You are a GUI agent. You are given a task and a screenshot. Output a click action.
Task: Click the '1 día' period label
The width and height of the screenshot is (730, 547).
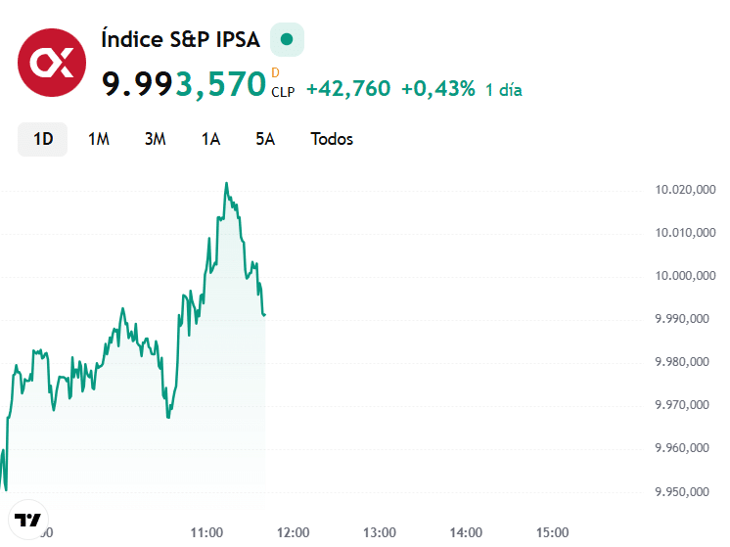coord(504,90)
